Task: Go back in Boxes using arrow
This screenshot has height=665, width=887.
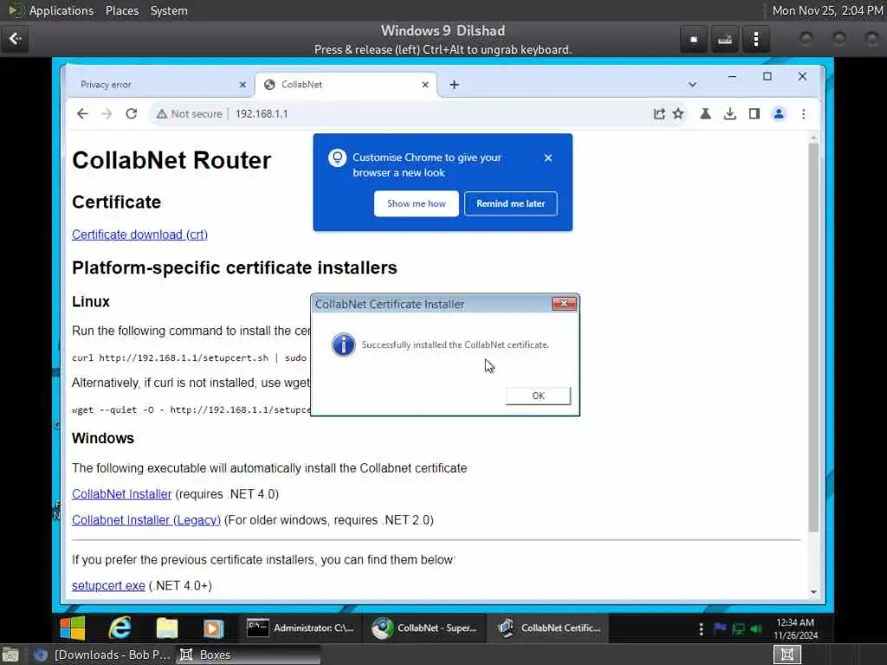Action: click(16, 39)
